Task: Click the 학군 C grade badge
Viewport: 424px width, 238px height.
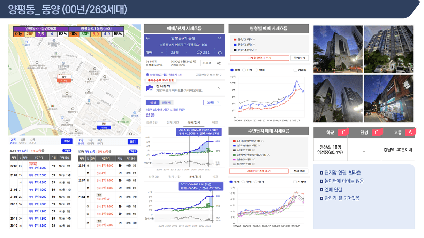Action: [343, 133]
